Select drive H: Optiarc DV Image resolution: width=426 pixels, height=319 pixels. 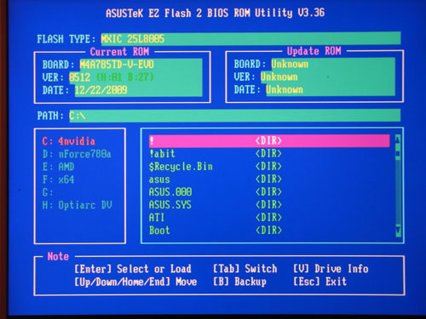pos(77,205)
